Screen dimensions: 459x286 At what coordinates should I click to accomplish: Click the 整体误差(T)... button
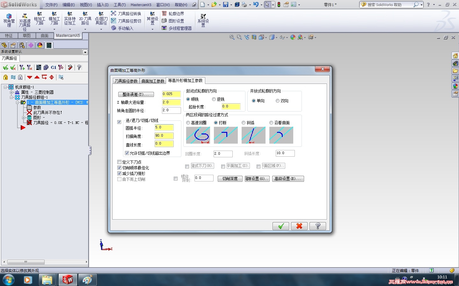tap(136, 94)
